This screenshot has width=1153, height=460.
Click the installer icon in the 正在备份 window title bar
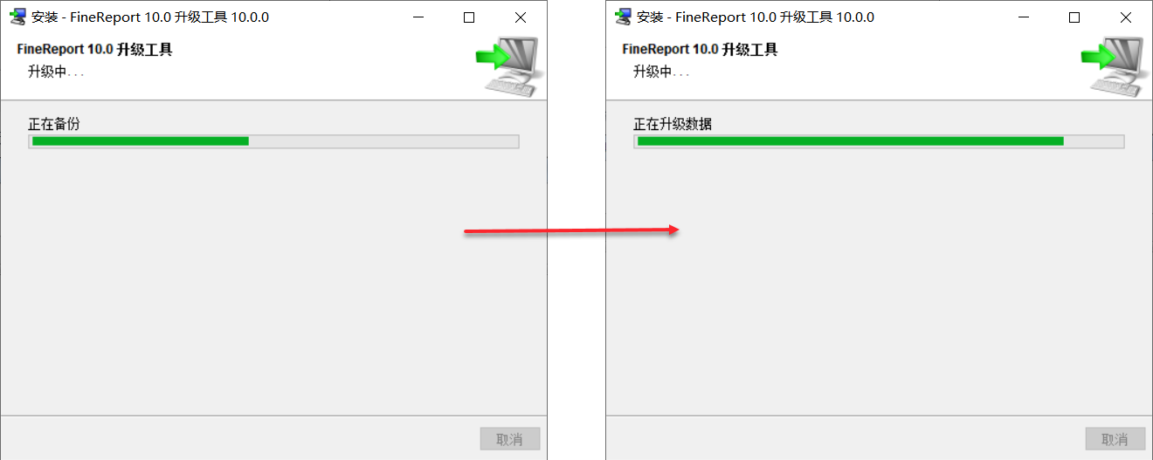17,17
